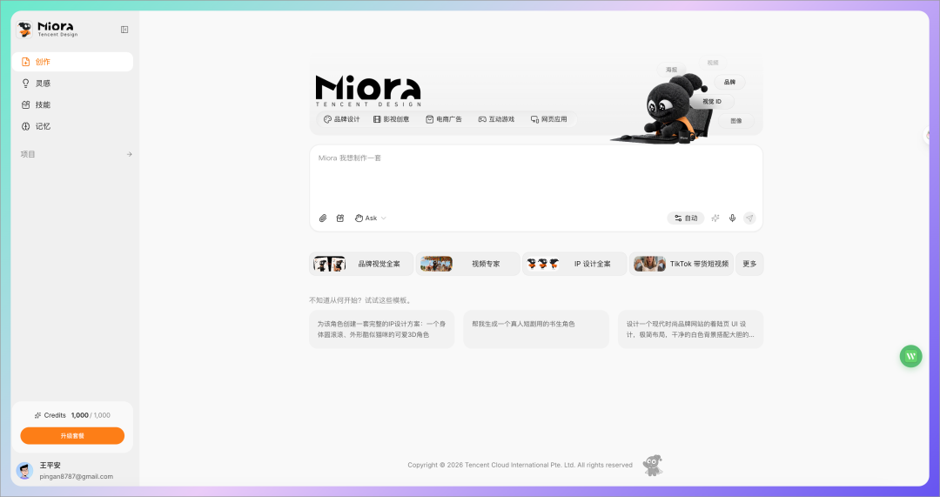Send the prompt with paper plane icon
The image size is (940, 497).
749,218
